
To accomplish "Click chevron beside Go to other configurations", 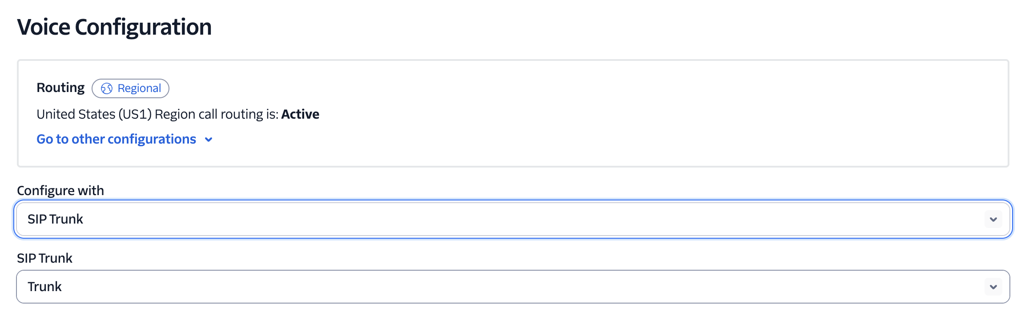I will [209, 140].
